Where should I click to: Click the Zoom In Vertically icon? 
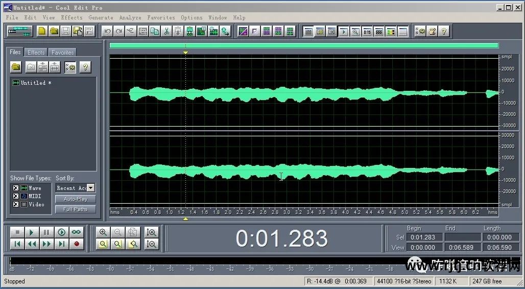[x=151, y=232]
